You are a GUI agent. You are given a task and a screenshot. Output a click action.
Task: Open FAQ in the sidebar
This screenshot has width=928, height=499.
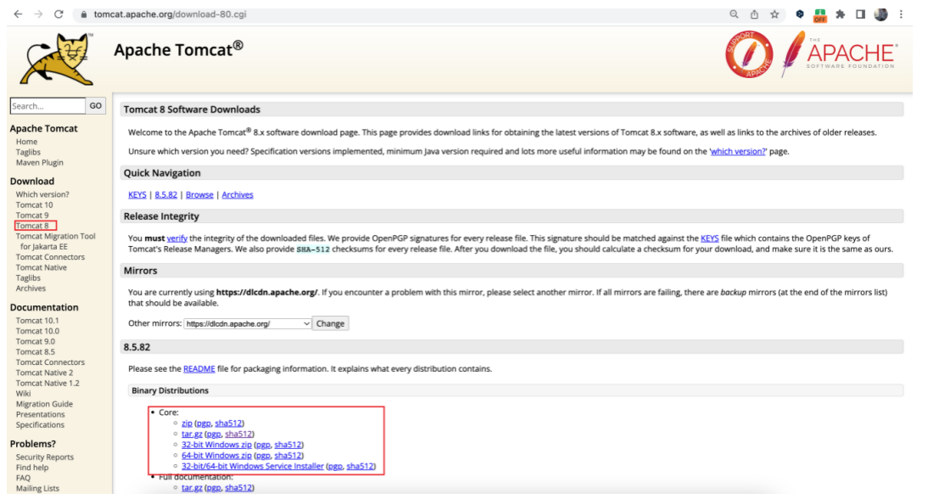click(23, 478)
